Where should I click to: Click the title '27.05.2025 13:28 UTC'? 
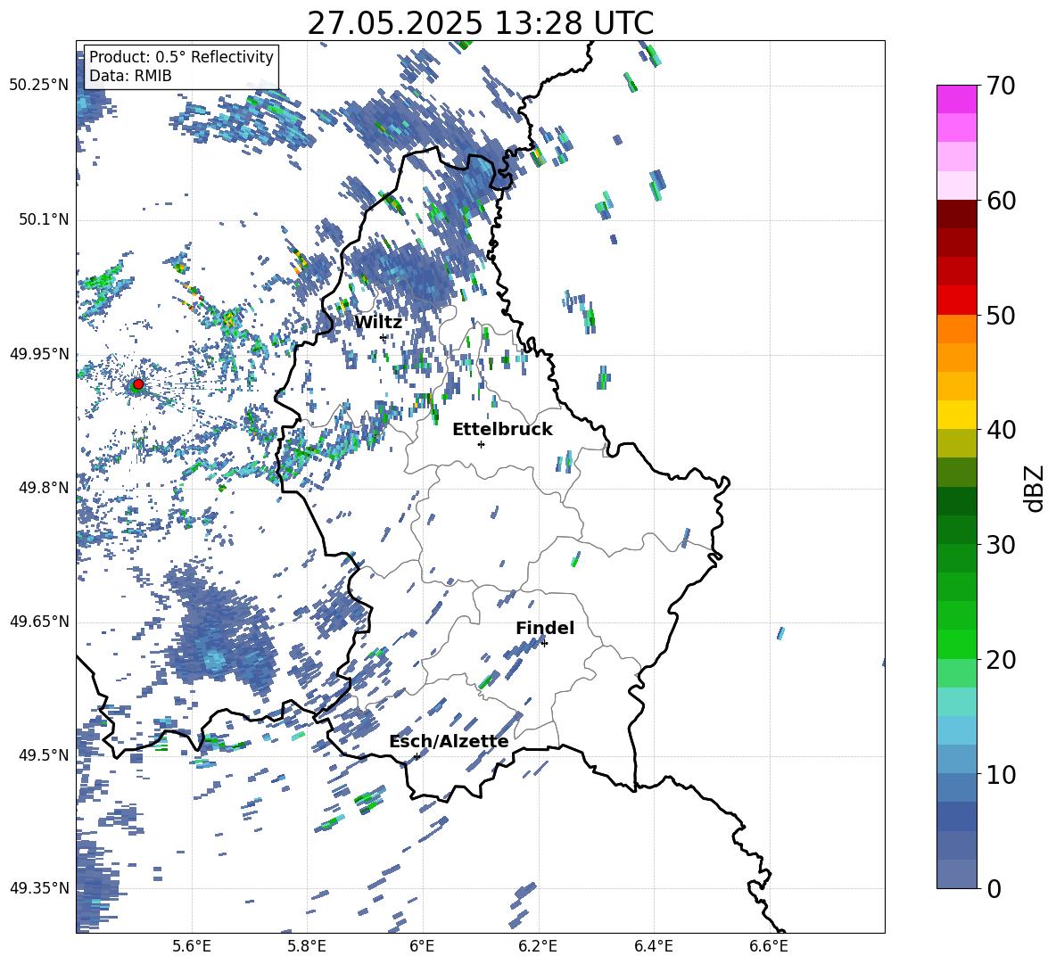pos(480,23)
